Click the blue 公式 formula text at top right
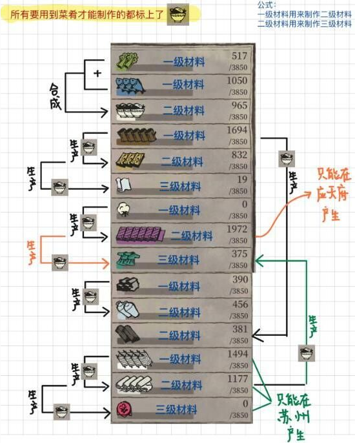Screen dimensions: 355x443 (305, 15)
